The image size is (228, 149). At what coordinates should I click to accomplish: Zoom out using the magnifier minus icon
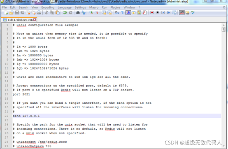pyautogui.click(x=97, y=13)
